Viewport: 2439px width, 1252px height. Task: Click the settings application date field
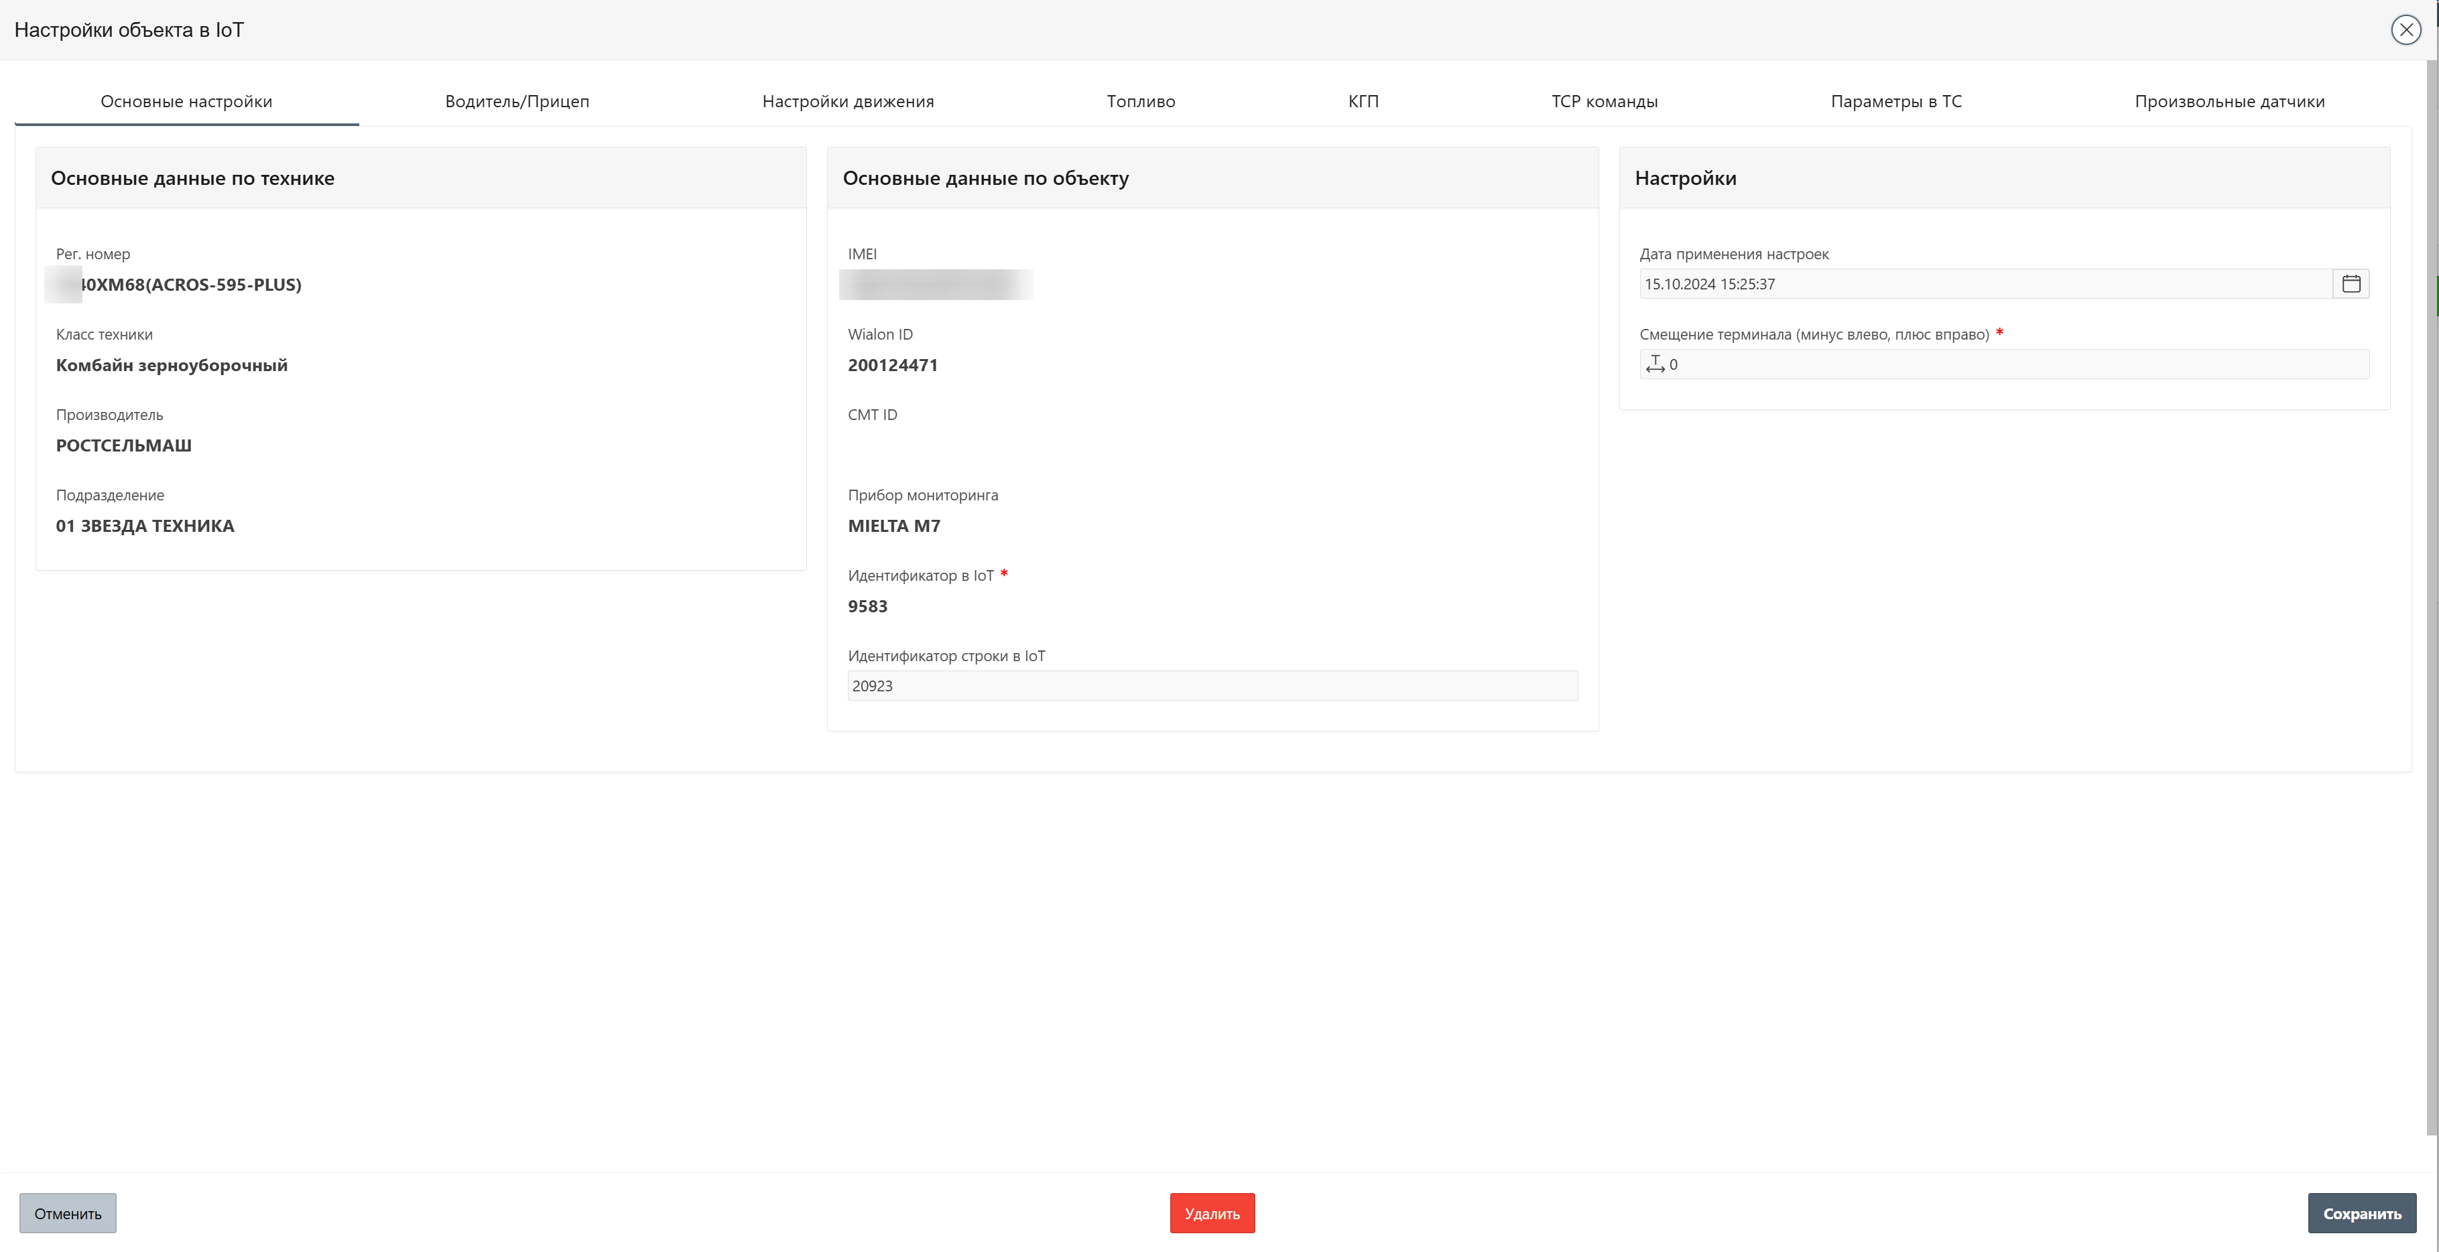pyautogui.click(x=1984, y=284)
